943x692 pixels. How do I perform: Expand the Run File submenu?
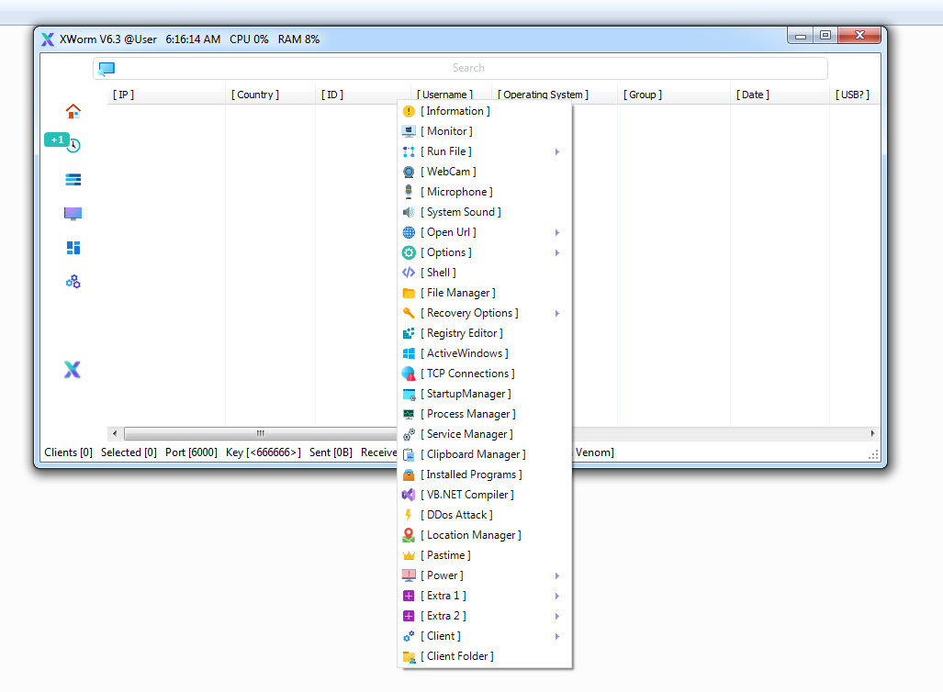(556, 151)
